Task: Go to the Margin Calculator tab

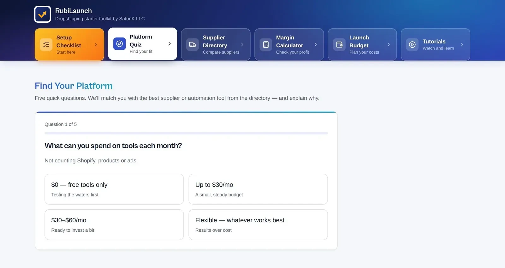Action: (289, 44)
